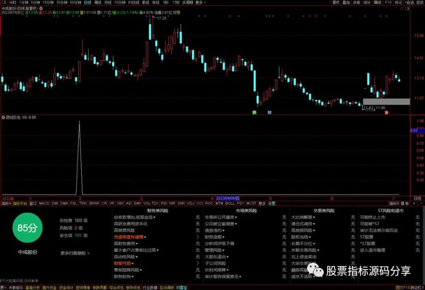Click 图文F10 at bottom right

click(403, 288)
